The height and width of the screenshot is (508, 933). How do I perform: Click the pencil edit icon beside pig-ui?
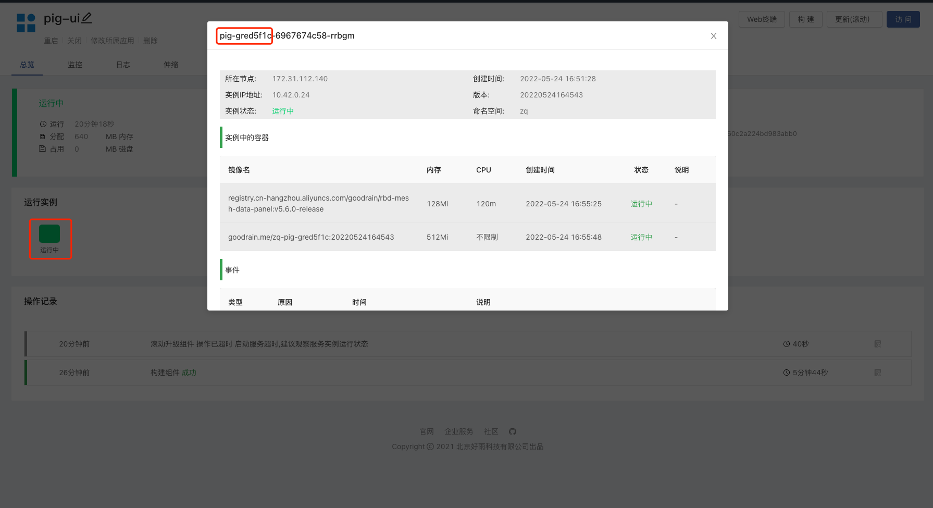pos(87,18)
